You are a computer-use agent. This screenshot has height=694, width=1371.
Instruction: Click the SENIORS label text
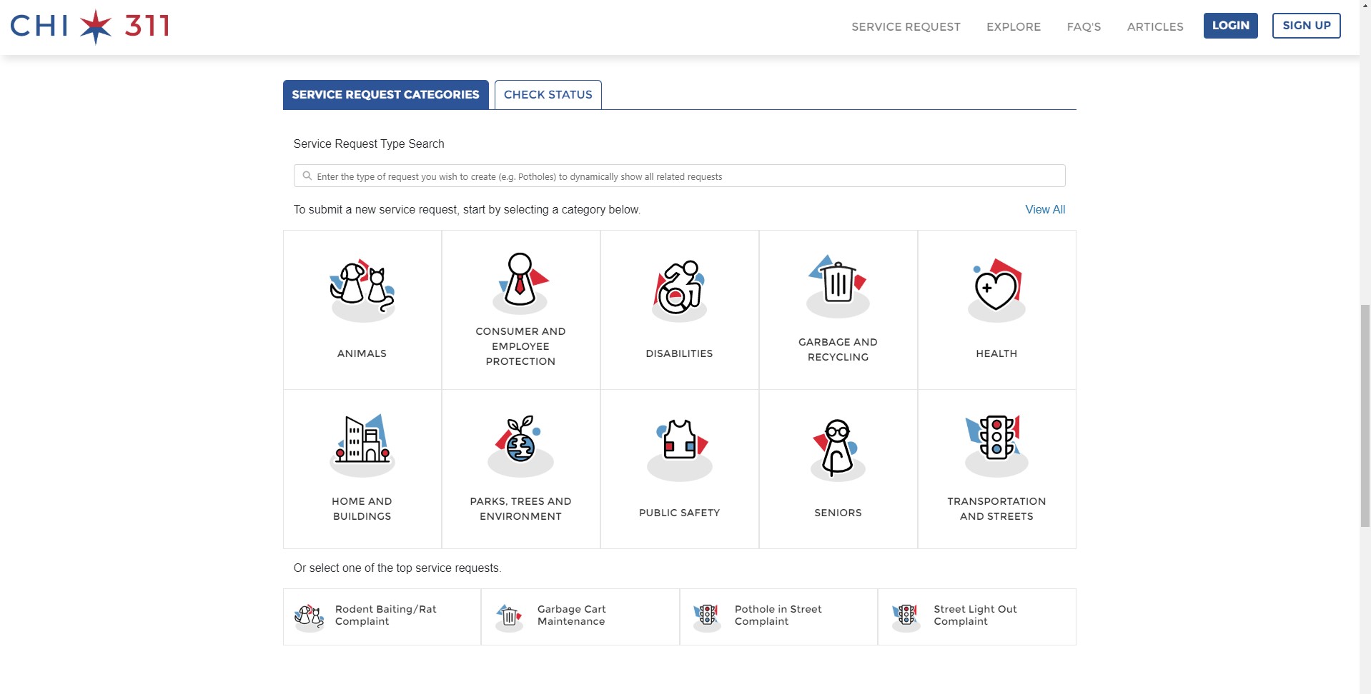coord(838,513)
